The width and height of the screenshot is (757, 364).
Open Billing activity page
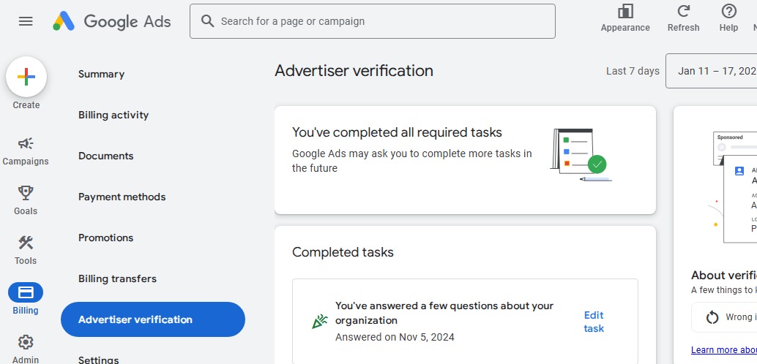click(x=113, y=115)
